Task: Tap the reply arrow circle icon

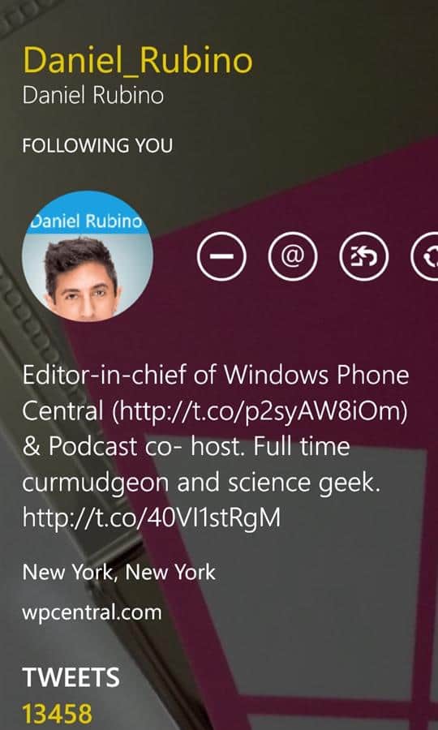Action: point(364,256)
